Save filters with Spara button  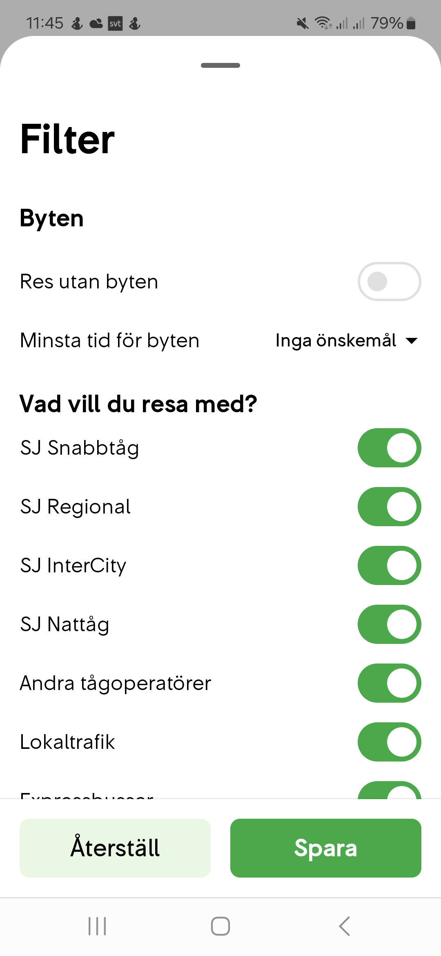tap(325, 848)
